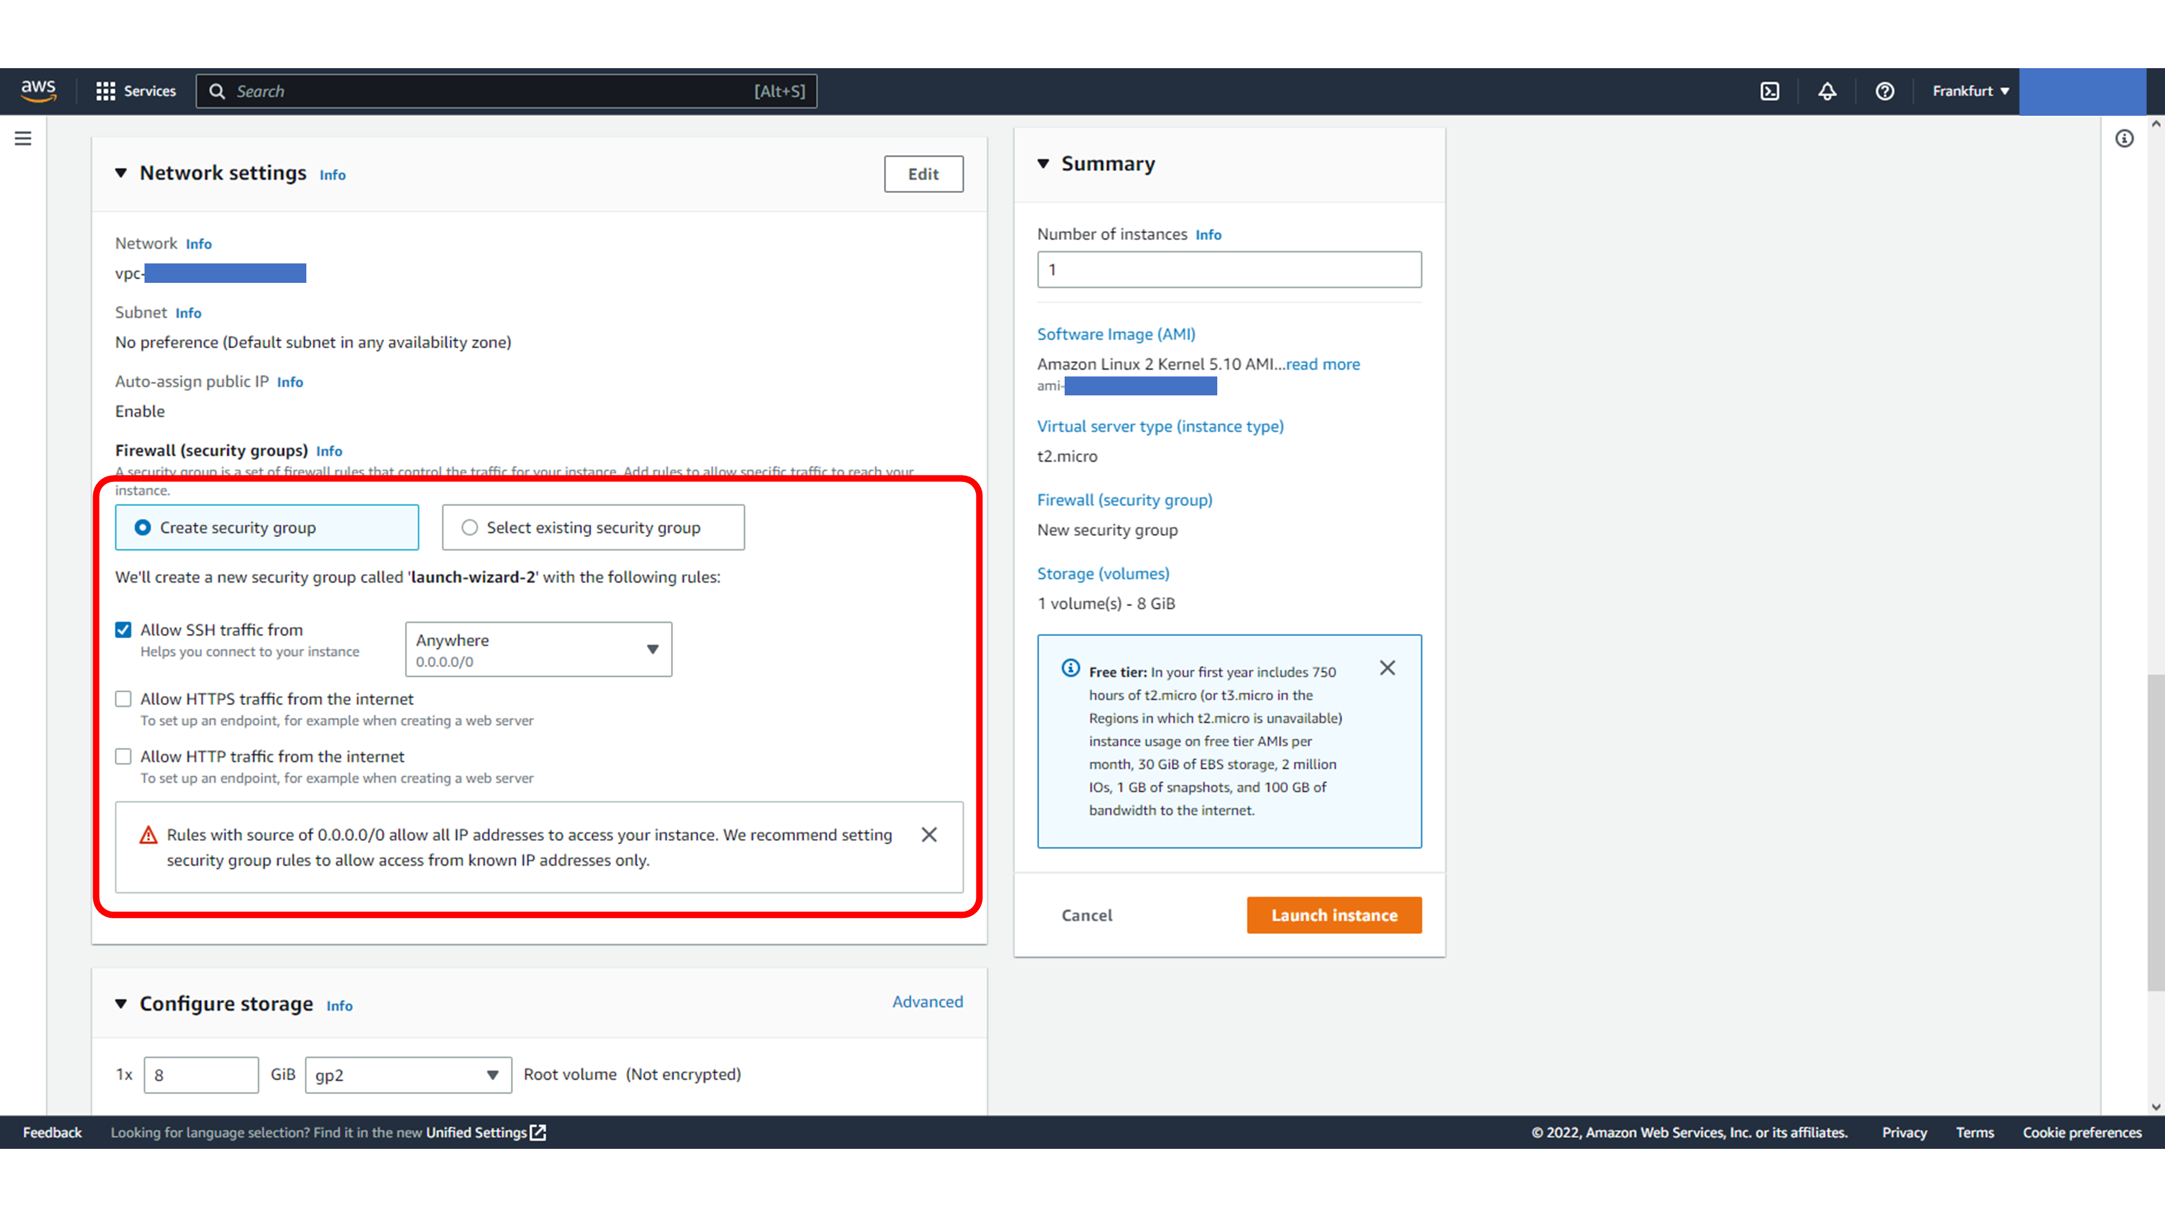2165x1217 pixels.
Task: Click the Number of instances field
Action: coord(1229,269)
